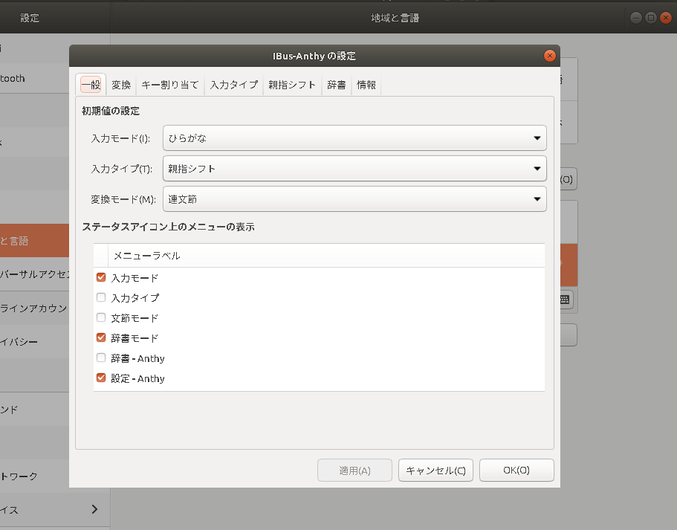Open the 入力タイプ dropdown showing 親指シフト

click(354, 169)
